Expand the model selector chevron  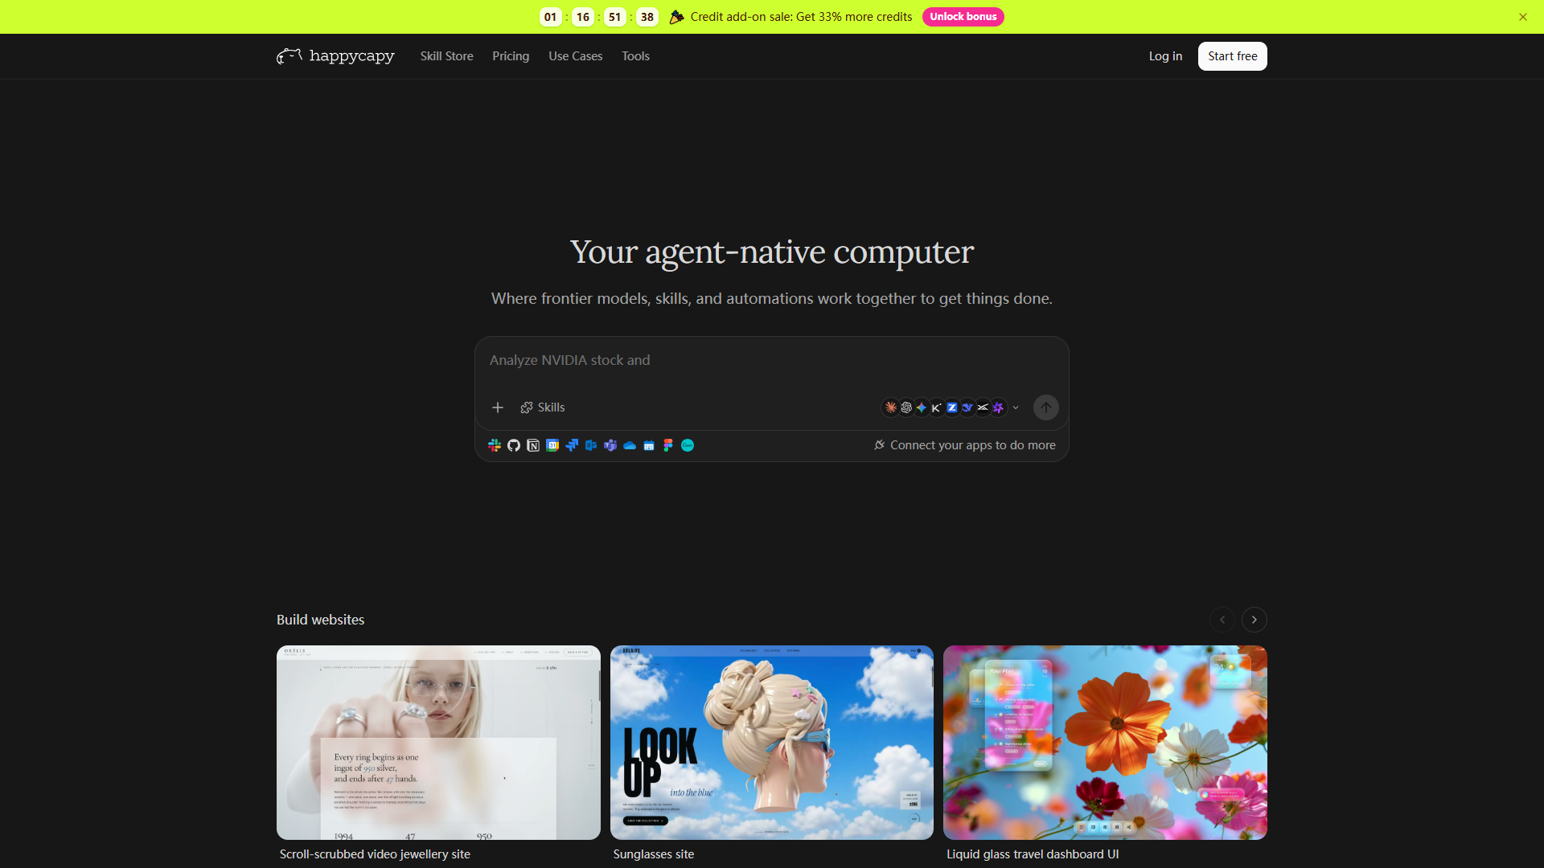1016,407
